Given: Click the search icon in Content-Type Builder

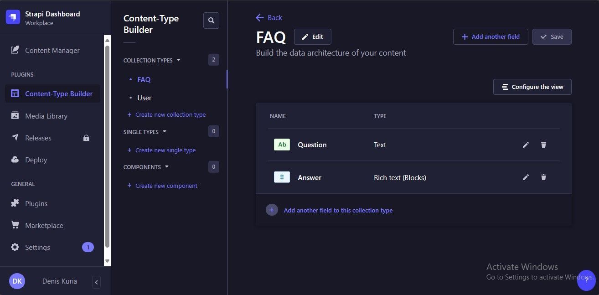Looking at the screenshot, I should pos(211,21).
